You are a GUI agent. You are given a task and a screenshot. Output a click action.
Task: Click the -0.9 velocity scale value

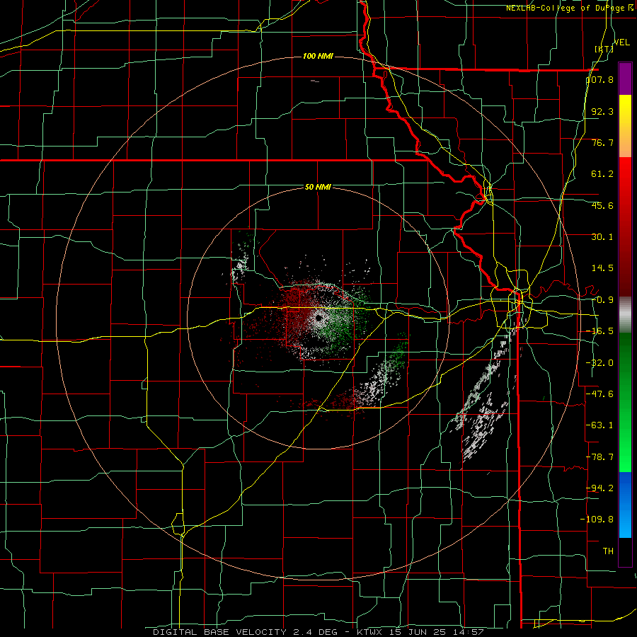coord(602,300)
